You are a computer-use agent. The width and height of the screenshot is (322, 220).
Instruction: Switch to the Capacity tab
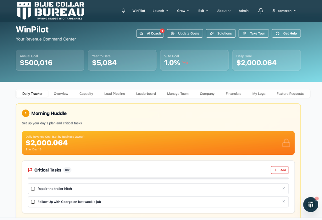click(86, 94)
